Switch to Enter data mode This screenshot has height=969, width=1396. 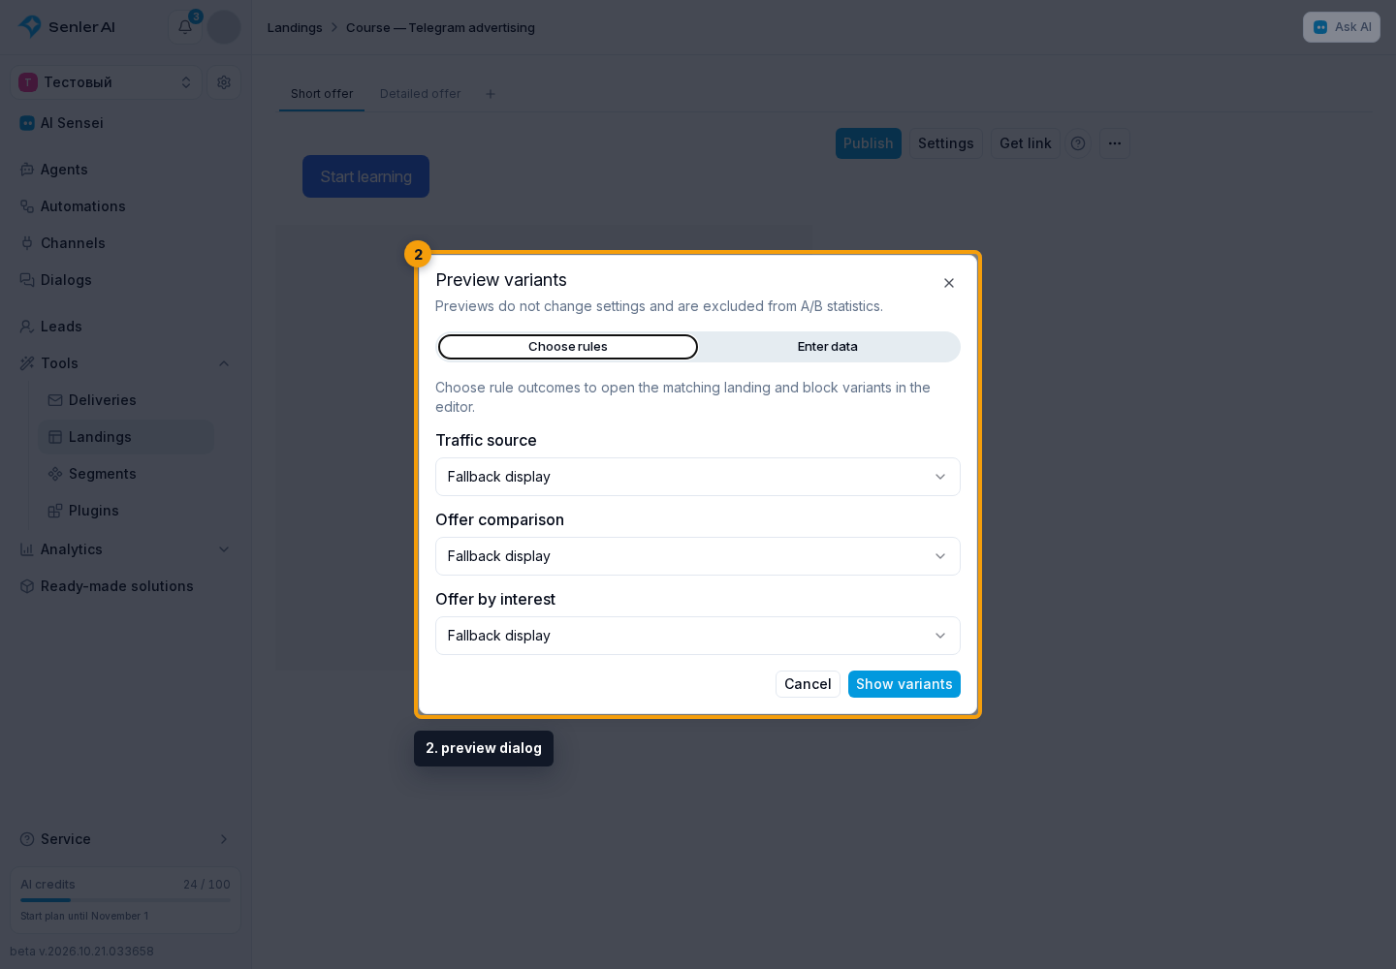coord(828,347)
